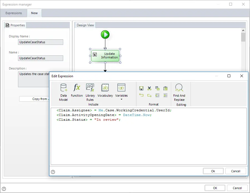Click the Variables (x) icon

(121, 88)
